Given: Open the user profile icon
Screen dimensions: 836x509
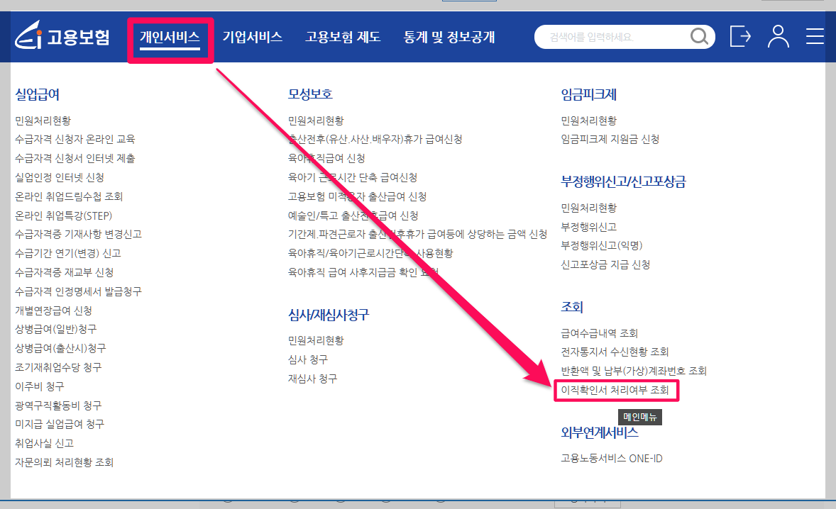Looking at the screenshot, I should [778, 36].
